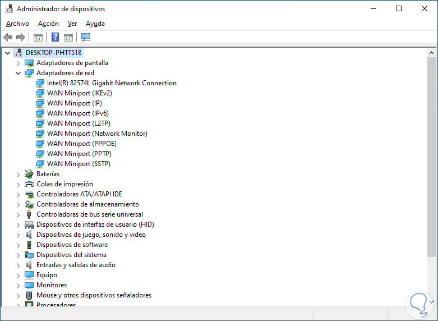The width and height of the screenshot is (438, 321).
Task: Click the Baterías battery icon
Action: pos(29,174)
